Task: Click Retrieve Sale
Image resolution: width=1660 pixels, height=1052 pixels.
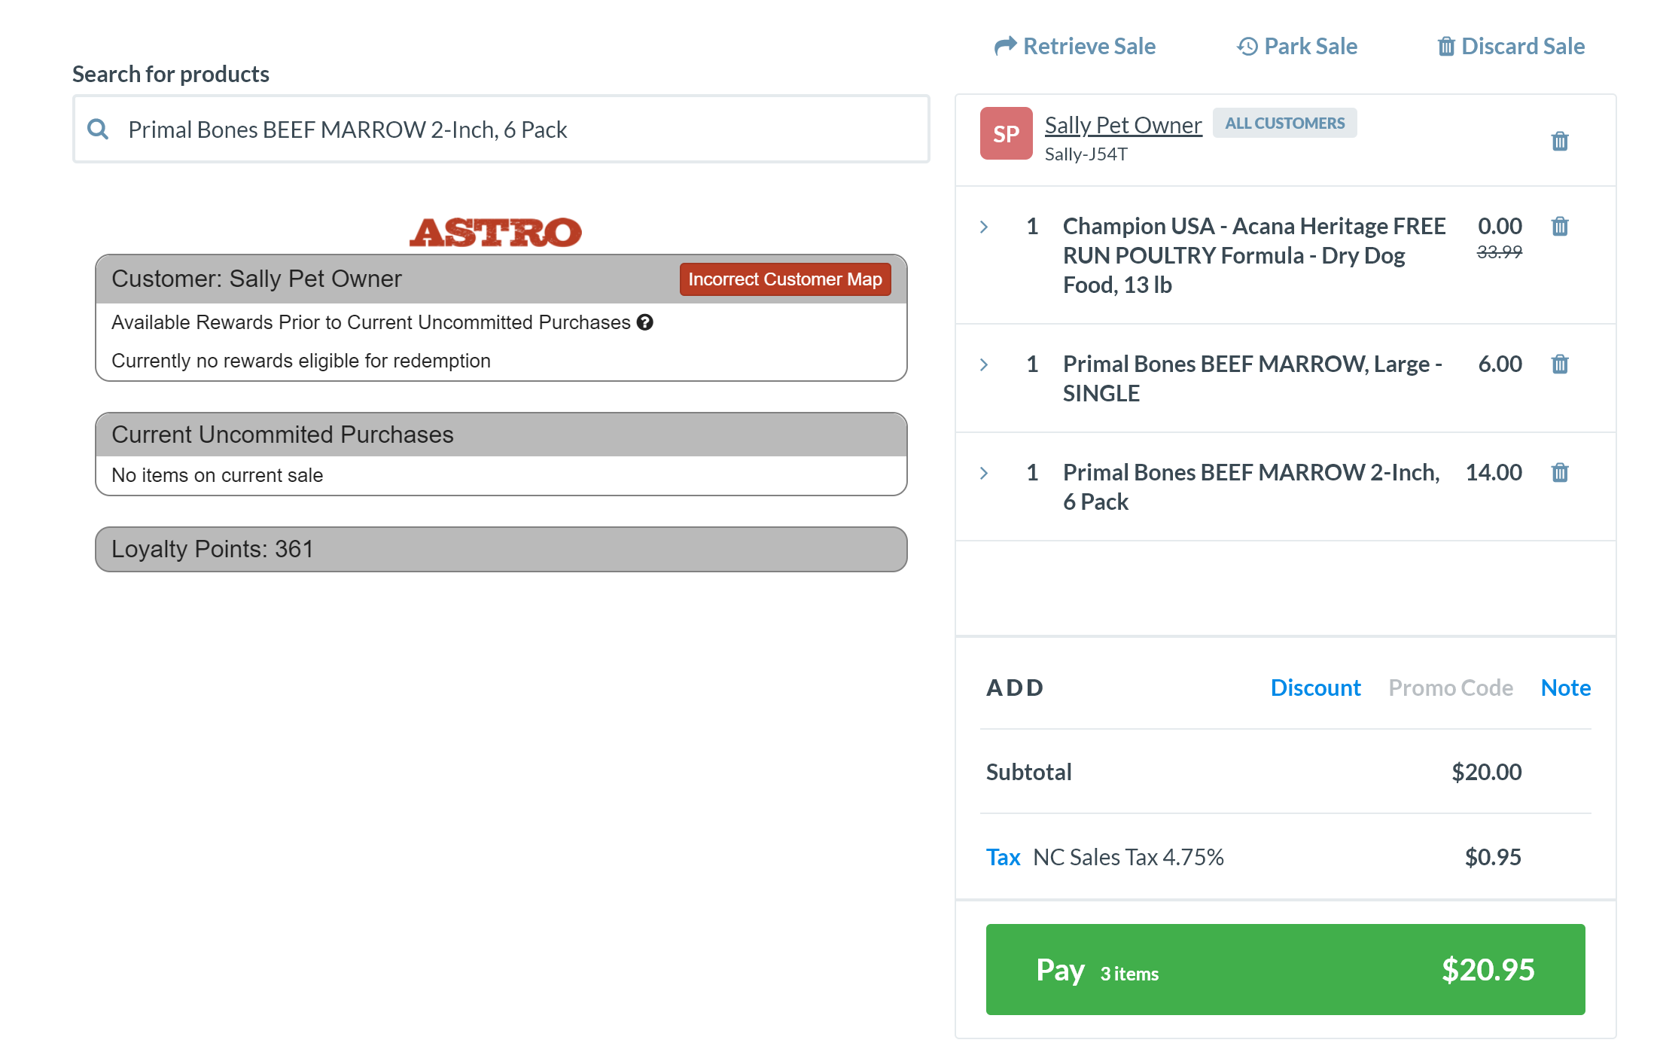Action: [x=1075, y=47]
